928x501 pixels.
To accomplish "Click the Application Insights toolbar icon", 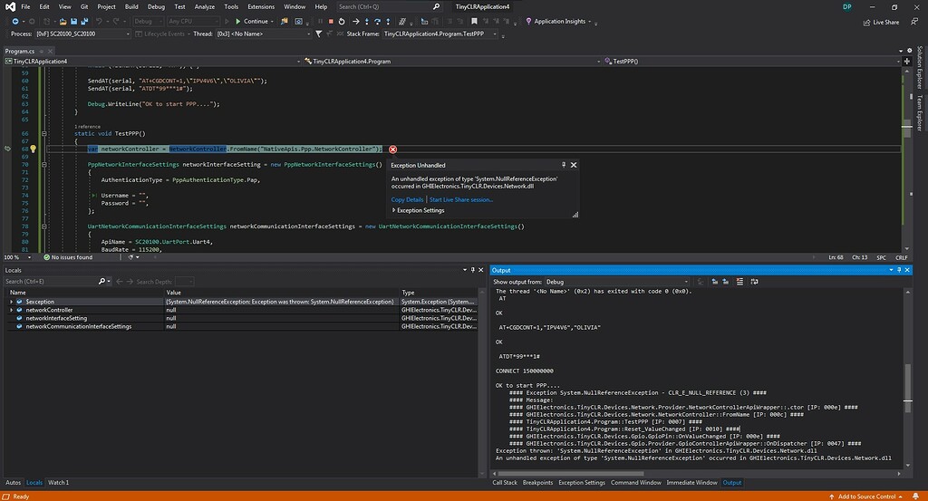I will point(527,21).
